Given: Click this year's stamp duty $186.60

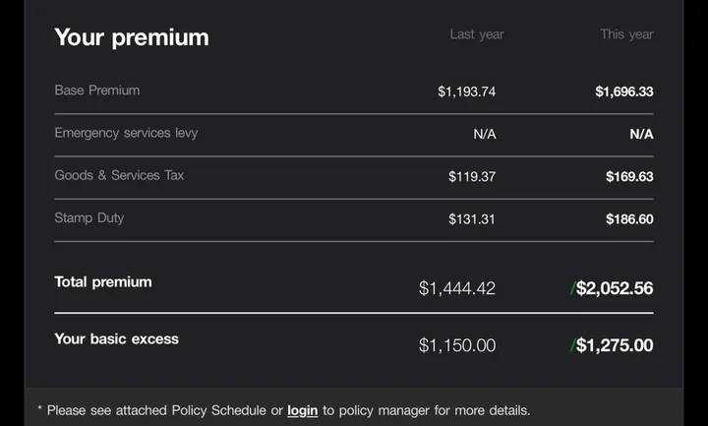Looking at the screenshot, I should [629, 219].
